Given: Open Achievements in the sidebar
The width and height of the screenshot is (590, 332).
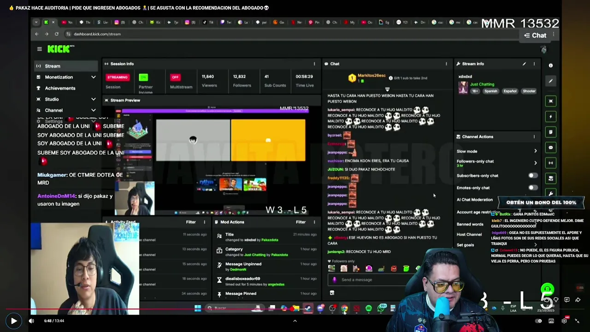Looking at the screenshot, I should pyautogui.click(x=60, y=88).
